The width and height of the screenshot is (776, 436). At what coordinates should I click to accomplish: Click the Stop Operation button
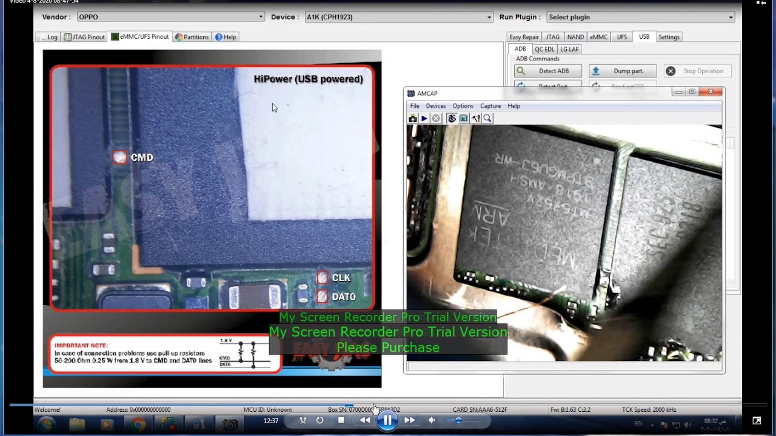pos(697,71)
